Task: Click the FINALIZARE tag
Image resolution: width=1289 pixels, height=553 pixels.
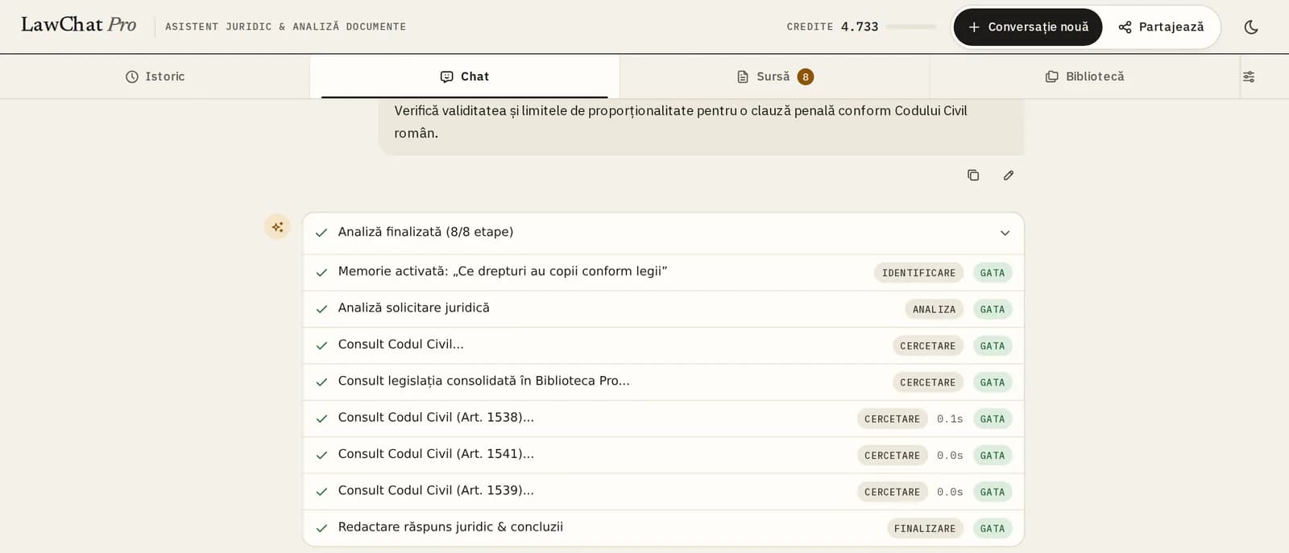Action: pyautogui.click(x=925, y=528)
